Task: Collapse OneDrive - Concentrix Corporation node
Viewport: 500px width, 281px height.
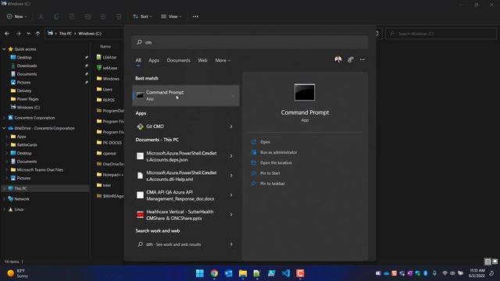Action: point(4,128)
